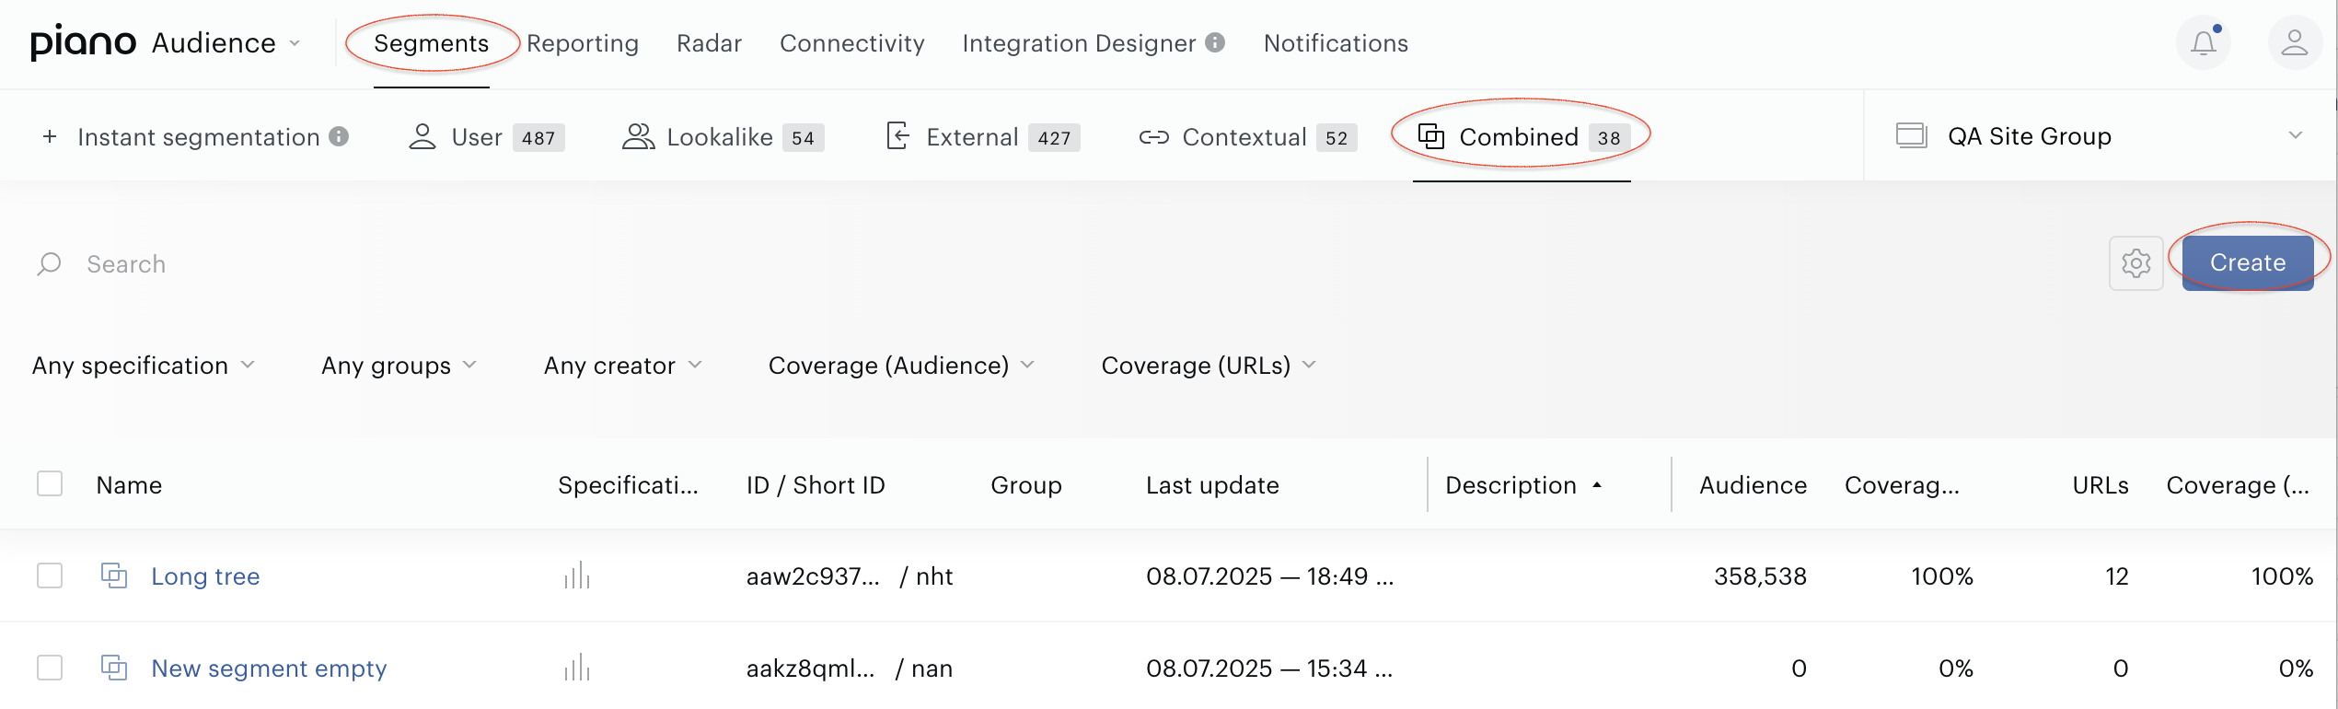Open the QA Site Group dropdown

click(2101, 136)
